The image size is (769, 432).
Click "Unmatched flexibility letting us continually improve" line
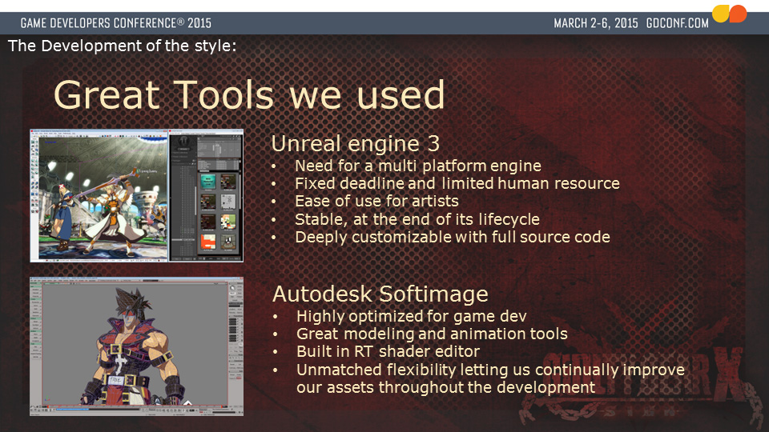[x=490, y=370]
